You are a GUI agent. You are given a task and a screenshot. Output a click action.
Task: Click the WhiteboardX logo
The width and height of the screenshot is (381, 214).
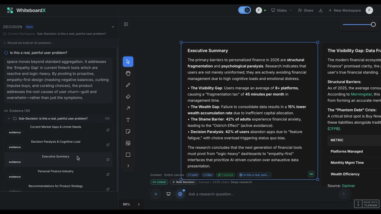(x=26, y=10)
